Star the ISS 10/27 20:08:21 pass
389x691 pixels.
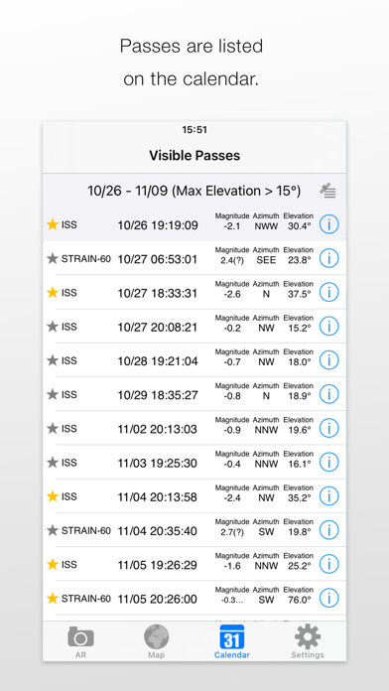pos(53,327)
